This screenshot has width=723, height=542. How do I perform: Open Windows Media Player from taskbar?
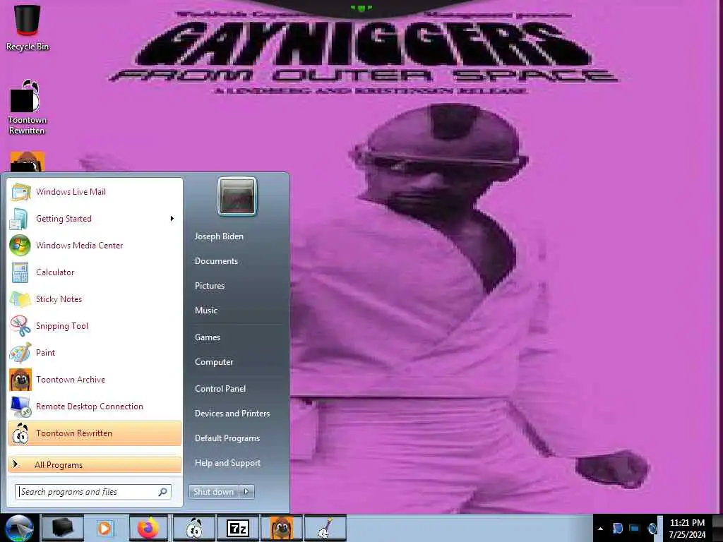tap(105, 528)
